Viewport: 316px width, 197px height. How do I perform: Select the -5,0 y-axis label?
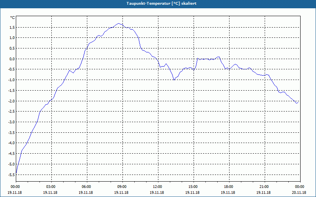(11, 164)
